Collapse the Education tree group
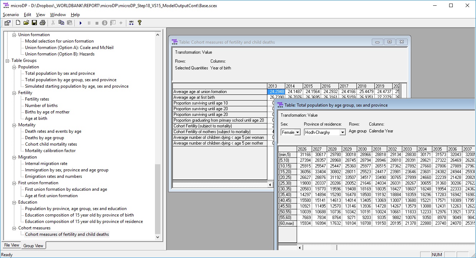Screen dimensions: 476x258 [x=14, y=202]
